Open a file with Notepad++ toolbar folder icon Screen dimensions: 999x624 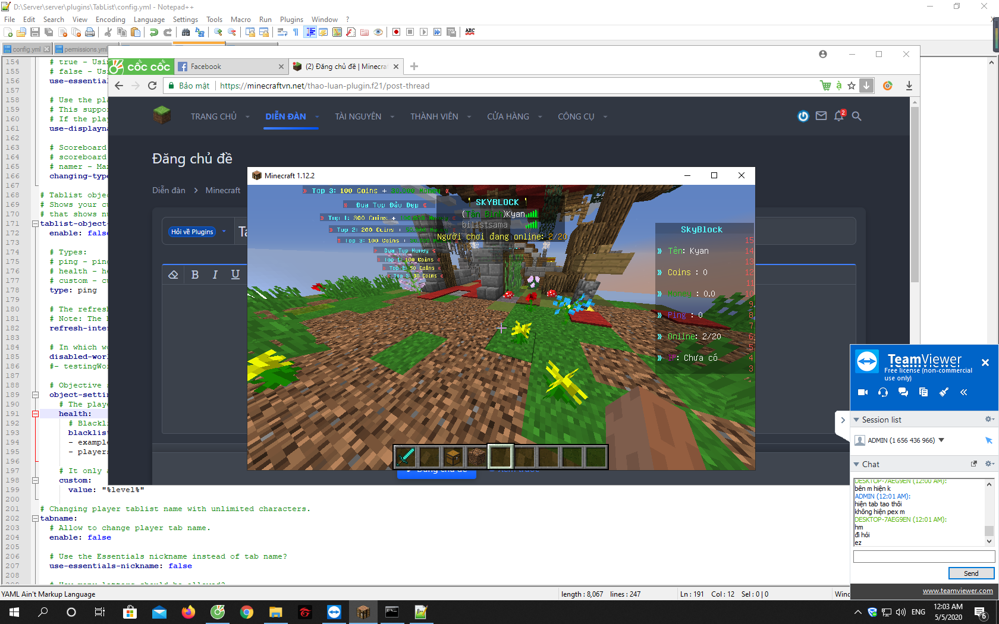coord(21,32)
